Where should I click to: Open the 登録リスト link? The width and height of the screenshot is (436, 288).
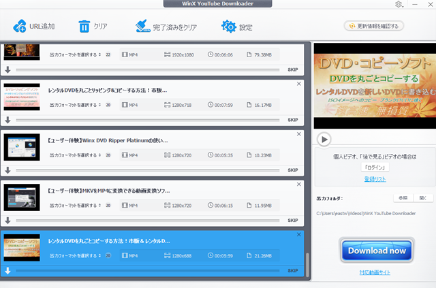(375, 179)
